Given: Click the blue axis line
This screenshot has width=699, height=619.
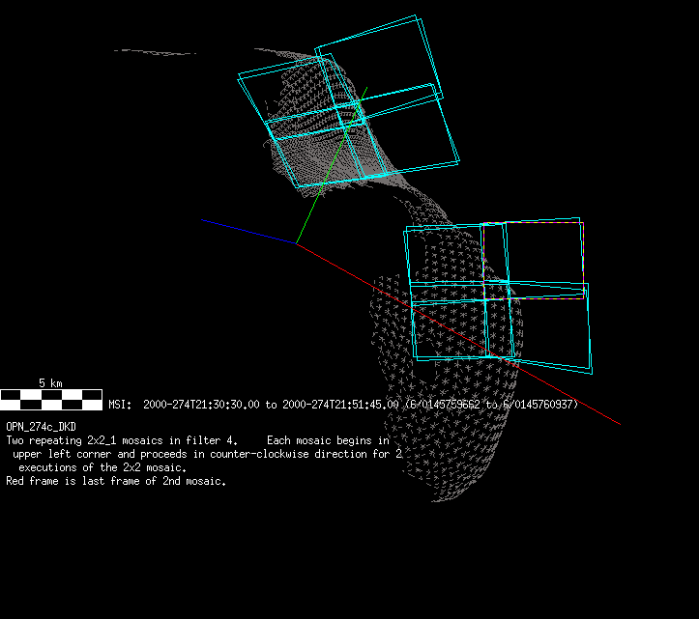Looking at the screenshot, I should click(x=248, y=232).
